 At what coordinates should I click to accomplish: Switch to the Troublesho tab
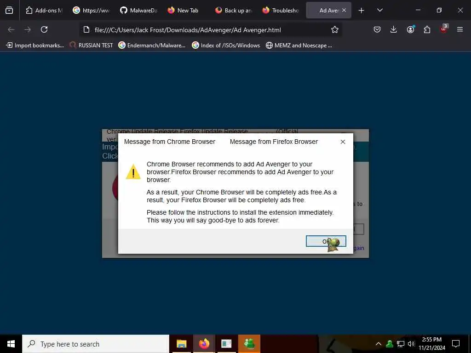point(281,10)
